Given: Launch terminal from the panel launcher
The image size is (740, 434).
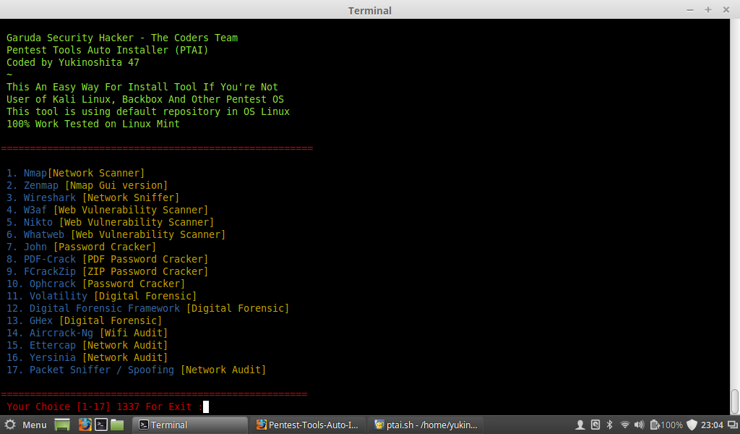Looking at the screenshot, I should [101, 425].
